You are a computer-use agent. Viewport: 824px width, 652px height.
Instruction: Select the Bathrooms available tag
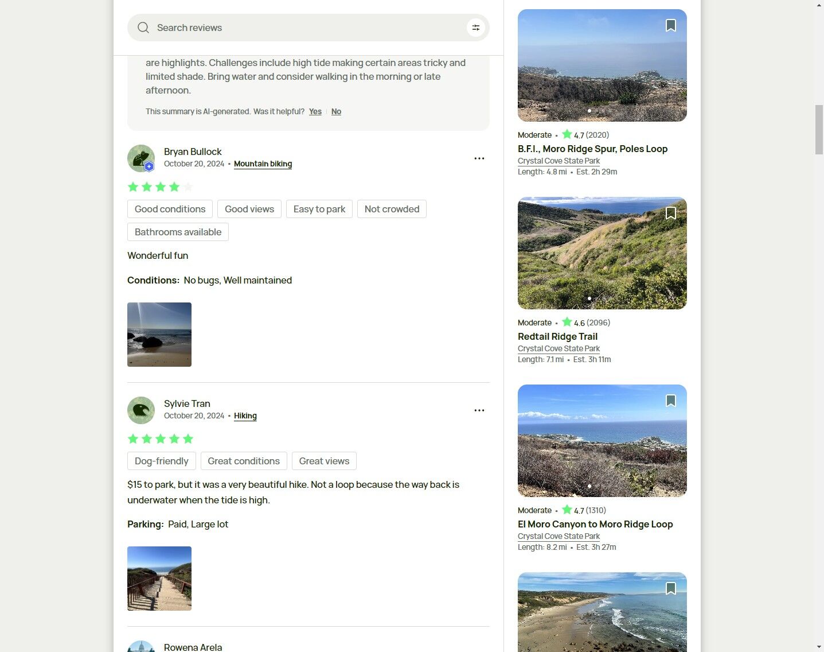pos(178,232)
